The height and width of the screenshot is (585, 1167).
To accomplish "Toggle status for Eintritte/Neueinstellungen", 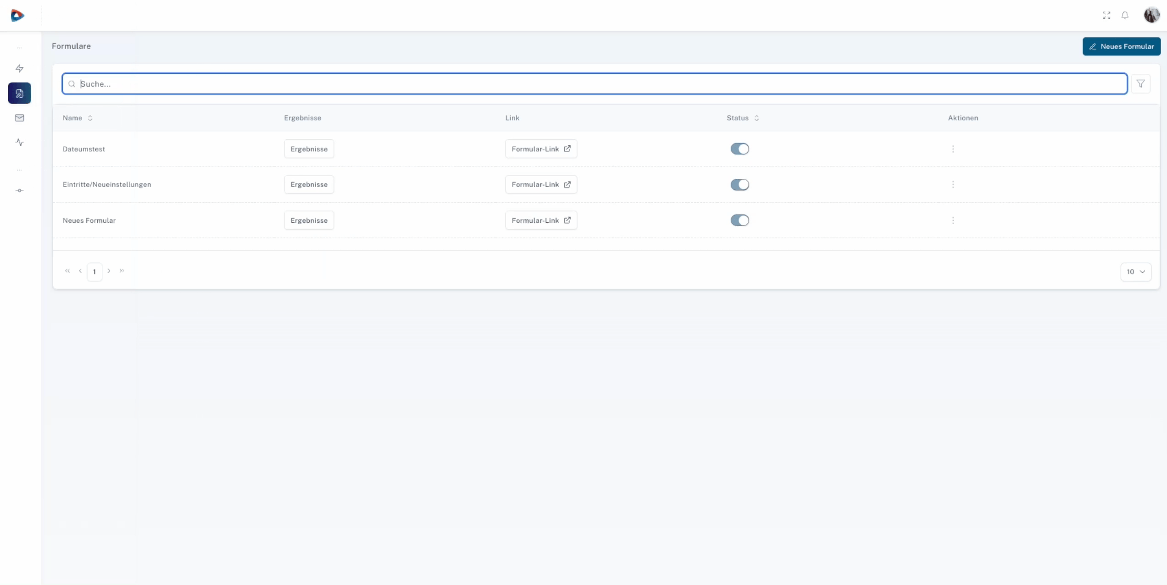I will pos(739,184).
